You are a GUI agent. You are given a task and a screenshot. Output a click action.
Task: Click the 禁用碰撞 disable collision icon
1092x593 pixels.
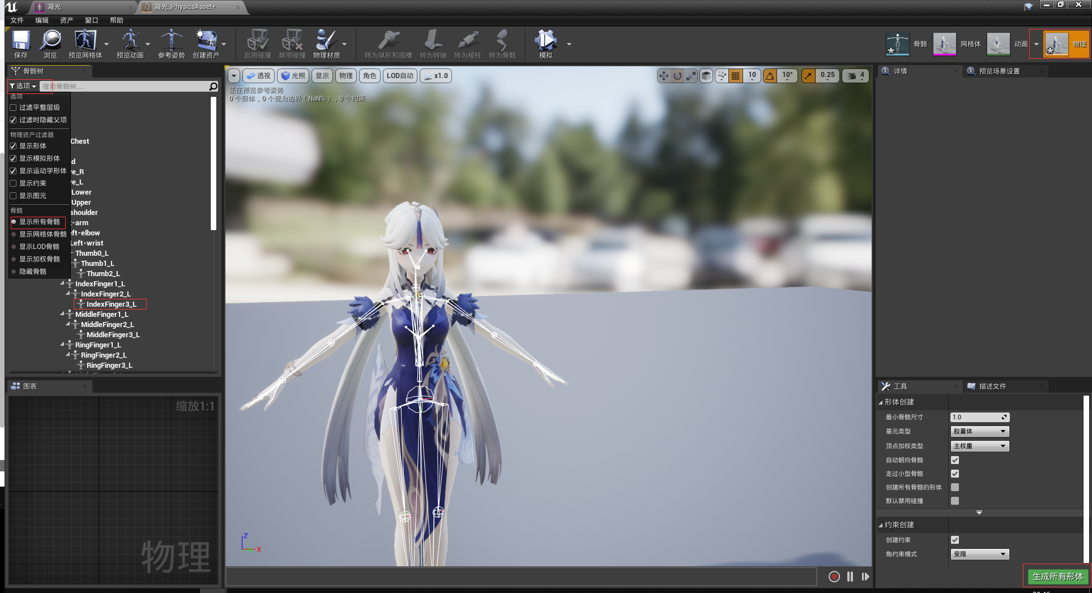click(292, 44)
